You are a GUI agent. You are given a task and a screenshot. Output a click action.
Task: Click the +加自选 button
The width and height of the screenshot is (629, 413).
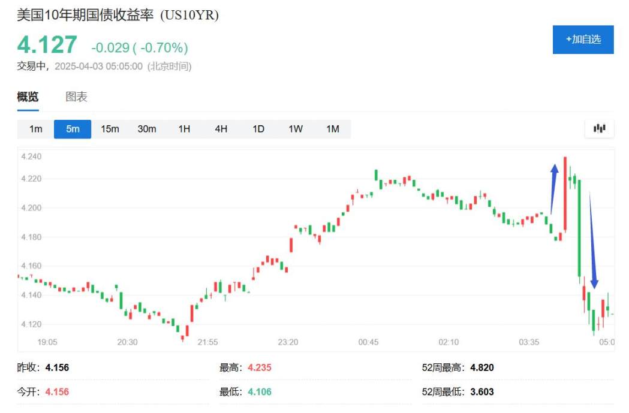click(583, 39)
